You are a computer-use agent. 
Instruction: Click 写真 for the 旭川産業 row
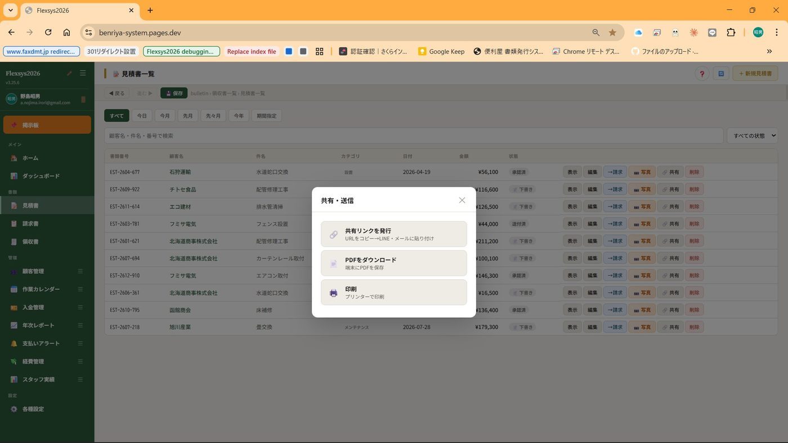642,327
